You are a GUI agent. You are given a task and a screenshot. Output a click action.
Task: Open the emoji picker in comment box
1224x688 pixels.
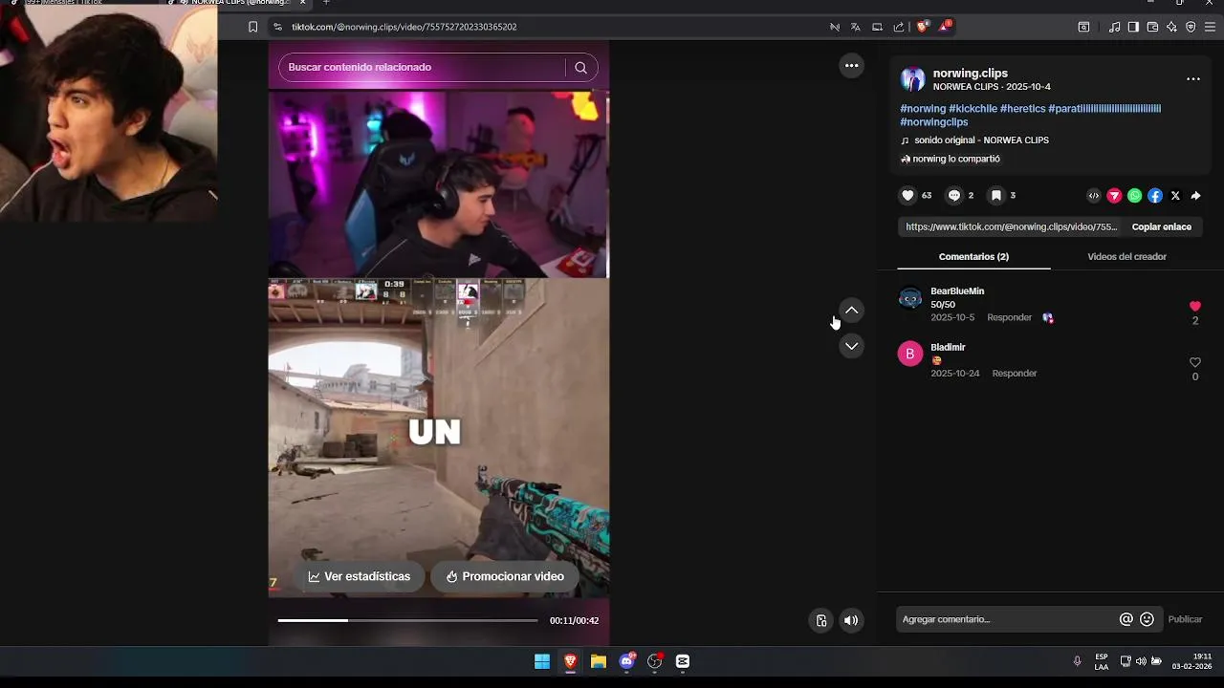pos(1147,619)
